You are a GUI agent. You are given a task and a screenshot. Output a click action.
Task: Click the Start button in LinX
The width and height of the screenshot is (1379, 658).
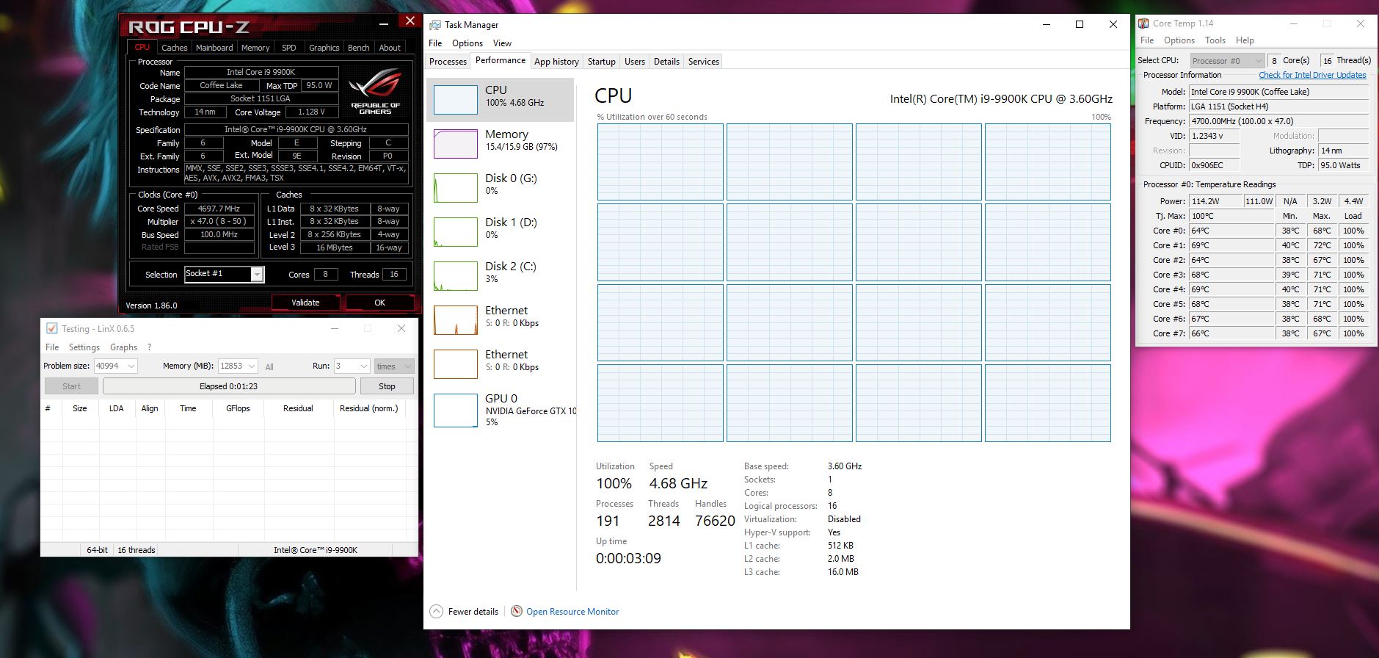pos(71,386)
